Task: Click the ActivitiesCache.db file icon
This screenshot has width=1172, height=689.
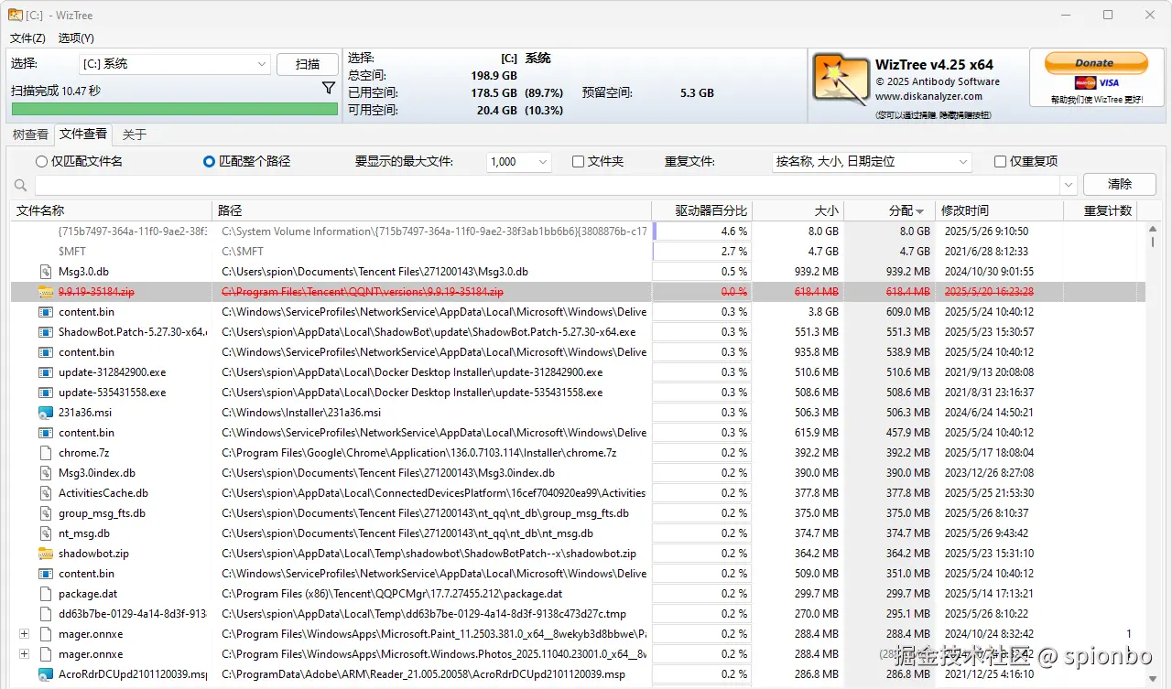Action: click(x=46, y=493)
